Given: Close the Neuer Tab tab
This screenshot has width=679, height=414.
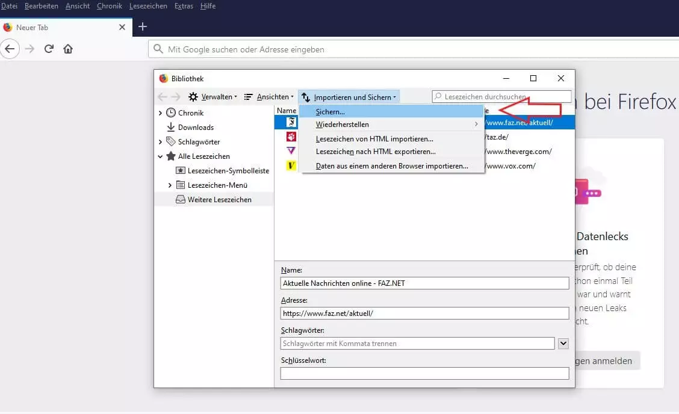Looking at the screenshot, I should coord(122,27).
